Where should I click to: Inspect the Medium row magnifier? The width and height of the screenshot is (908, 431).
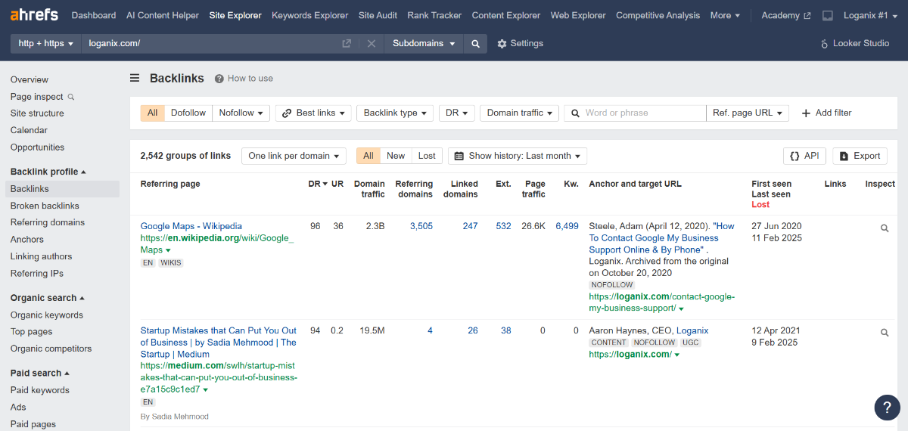[x=885, y=332]
